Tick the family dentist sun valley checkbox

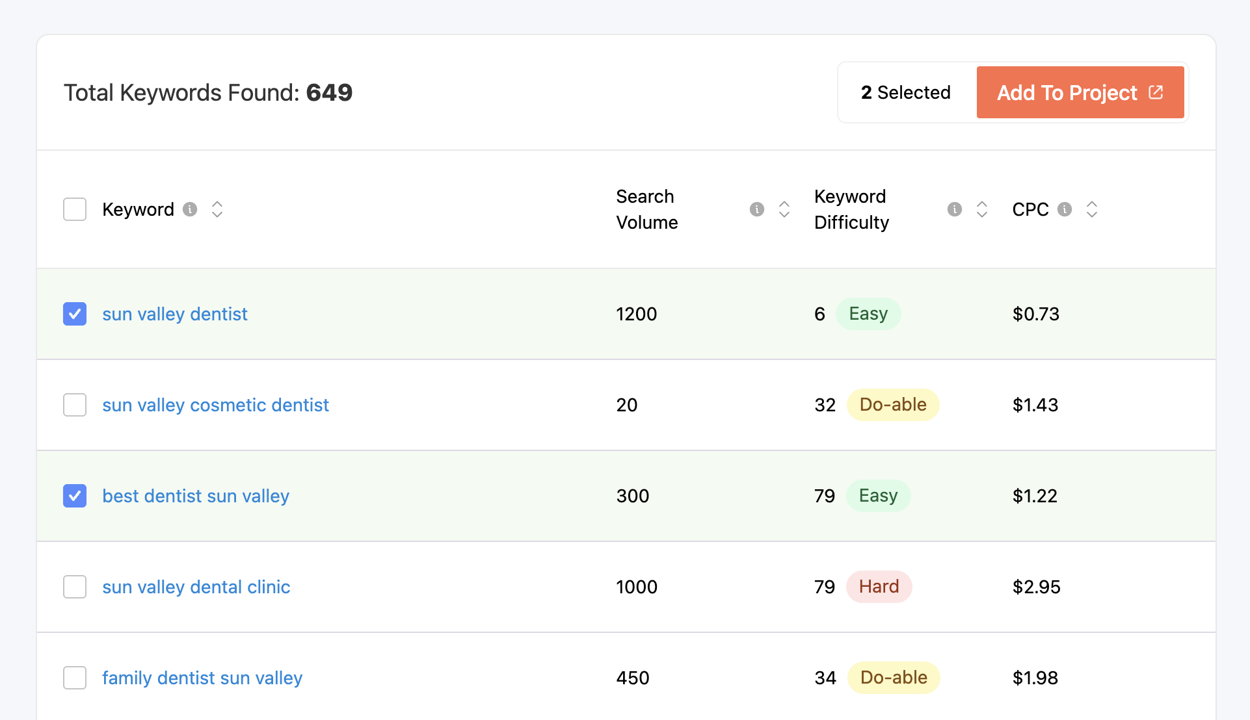tap(75, 678)
